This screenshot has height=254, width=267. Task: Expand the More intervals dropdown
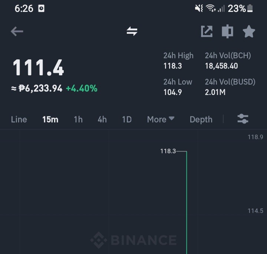coord(161,119)
